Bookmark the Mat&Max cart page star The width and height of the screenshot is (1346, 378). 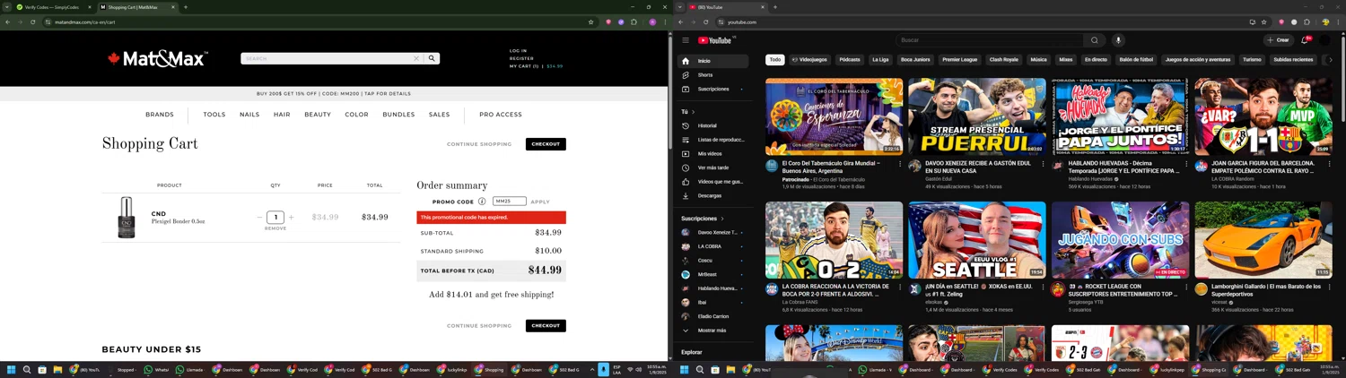pyautogui.click(x=590, y=21)
